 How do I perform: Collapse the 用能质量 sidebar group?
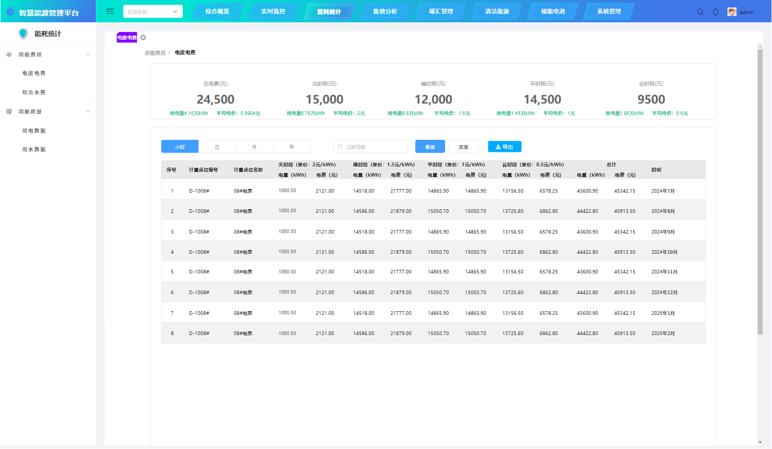(88, 111)
